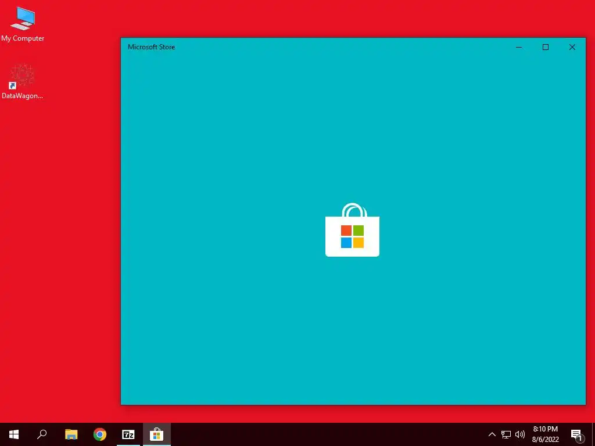595x446 pixels.
Task: Open 7-Zip from the taskbar
Action: (x=128, y=434)
